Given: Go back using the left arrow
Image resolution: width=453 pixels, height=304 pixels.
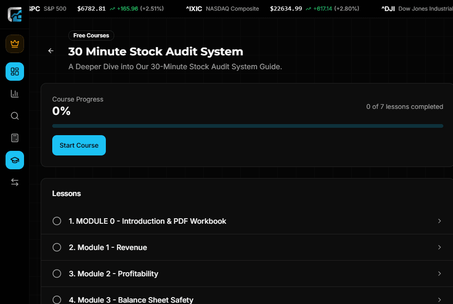Looking at the screenshot, I should [x=51, y=51].
